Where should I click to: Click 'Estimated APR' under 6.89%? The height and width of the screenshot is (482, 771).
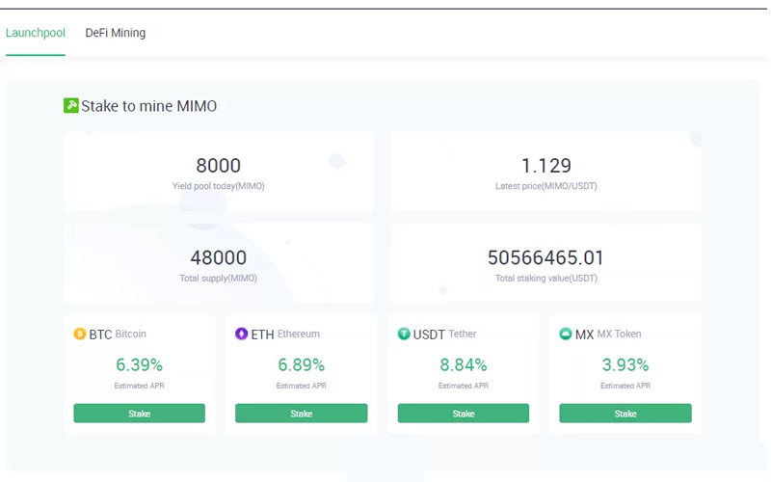coord(301,386)
